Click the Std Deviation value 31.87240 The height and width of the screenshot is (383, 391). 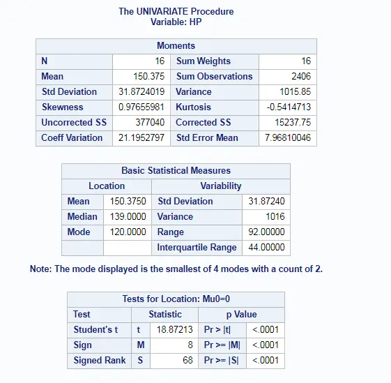pos(266,201)
